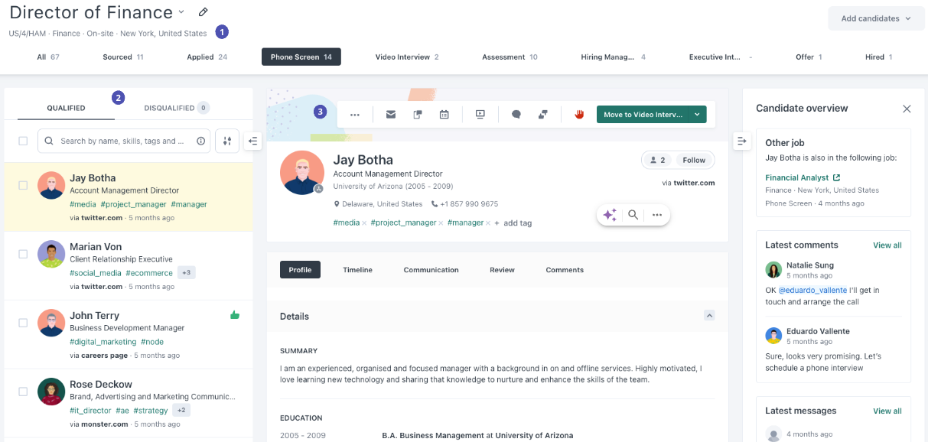Click the envelope email icon in toolbar

click(x=391, y=115)
